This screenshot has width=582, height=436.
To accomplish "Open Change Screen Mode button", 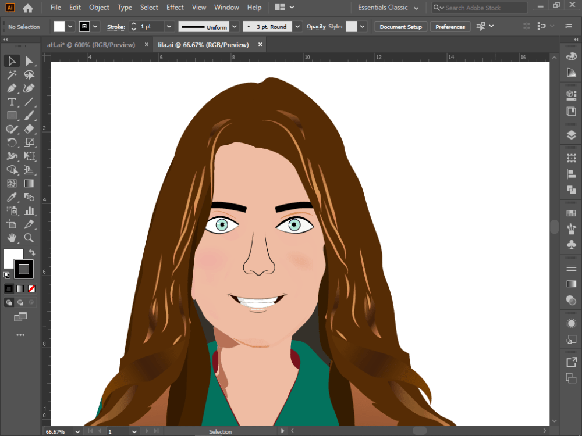I will click(20, 317).
